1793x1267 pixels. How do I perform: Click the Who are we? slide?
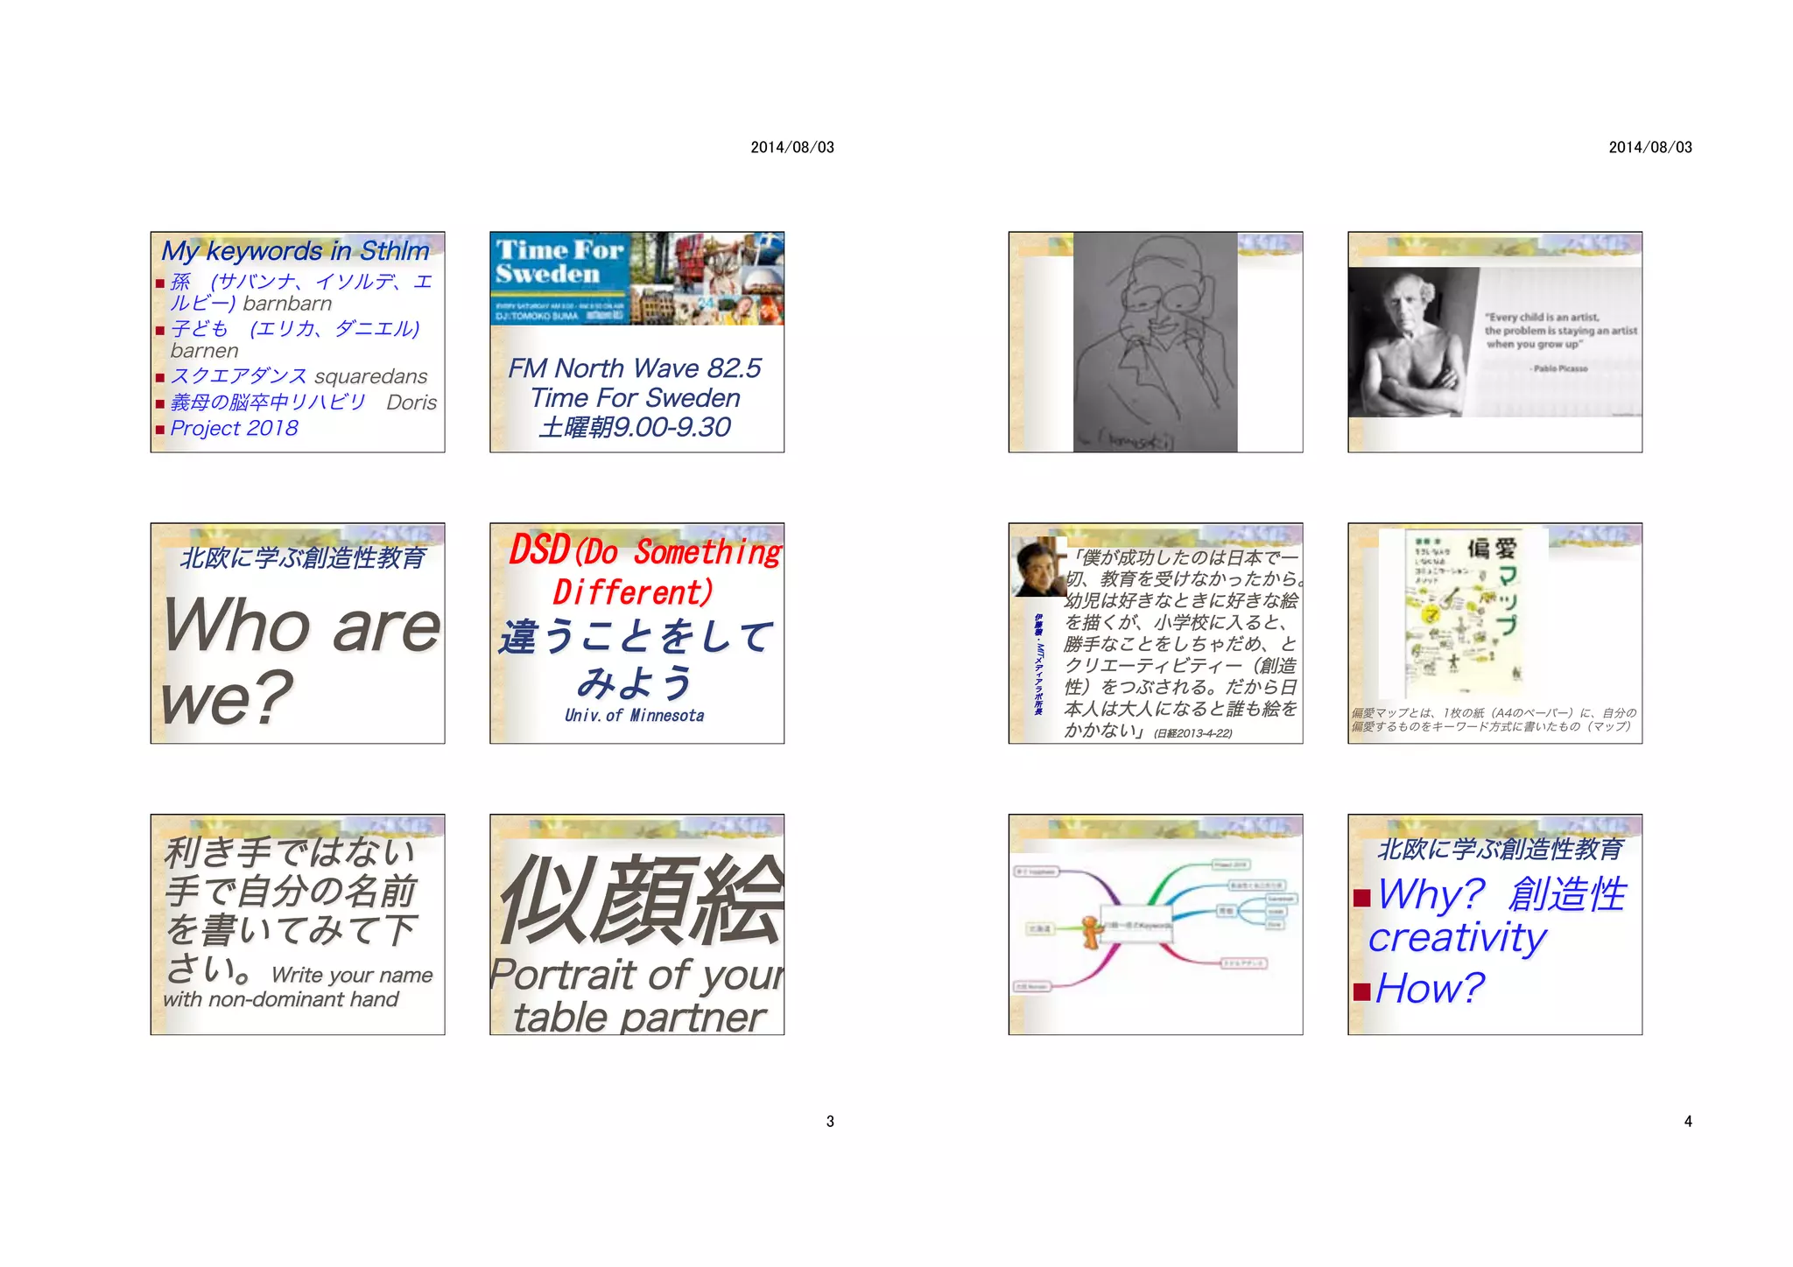click(297, 633)
